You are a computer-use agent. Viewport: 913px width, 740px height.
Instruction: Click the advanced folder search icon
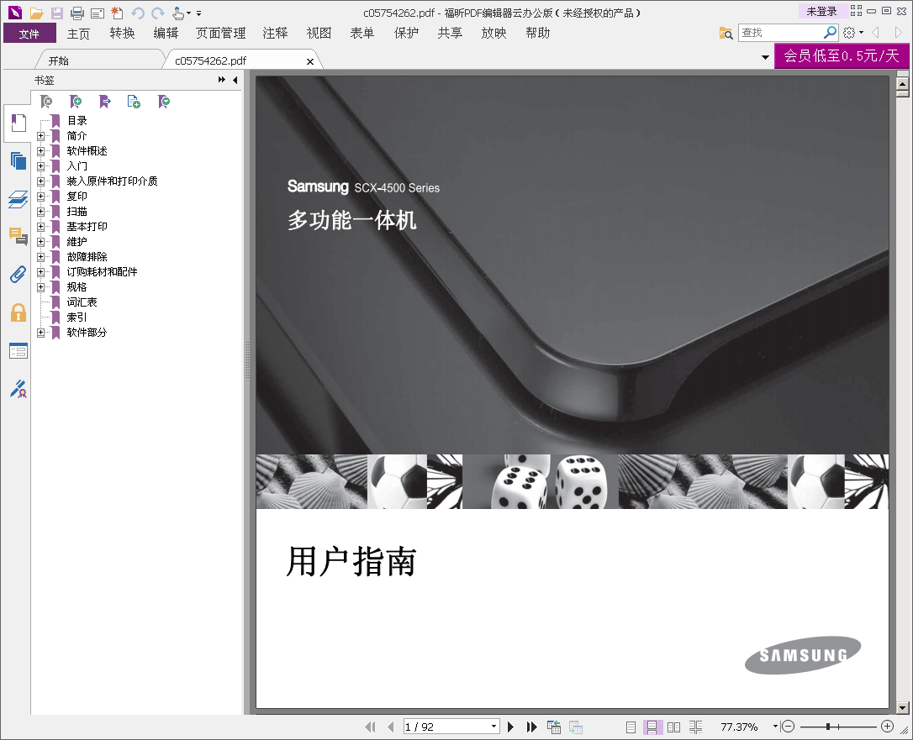726,33
